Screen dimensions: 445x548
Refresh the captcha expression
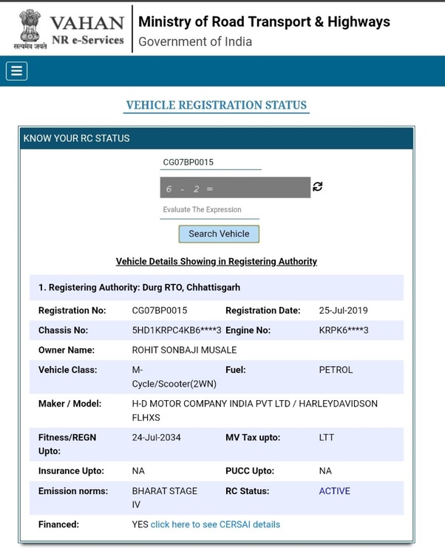(317, 186)
